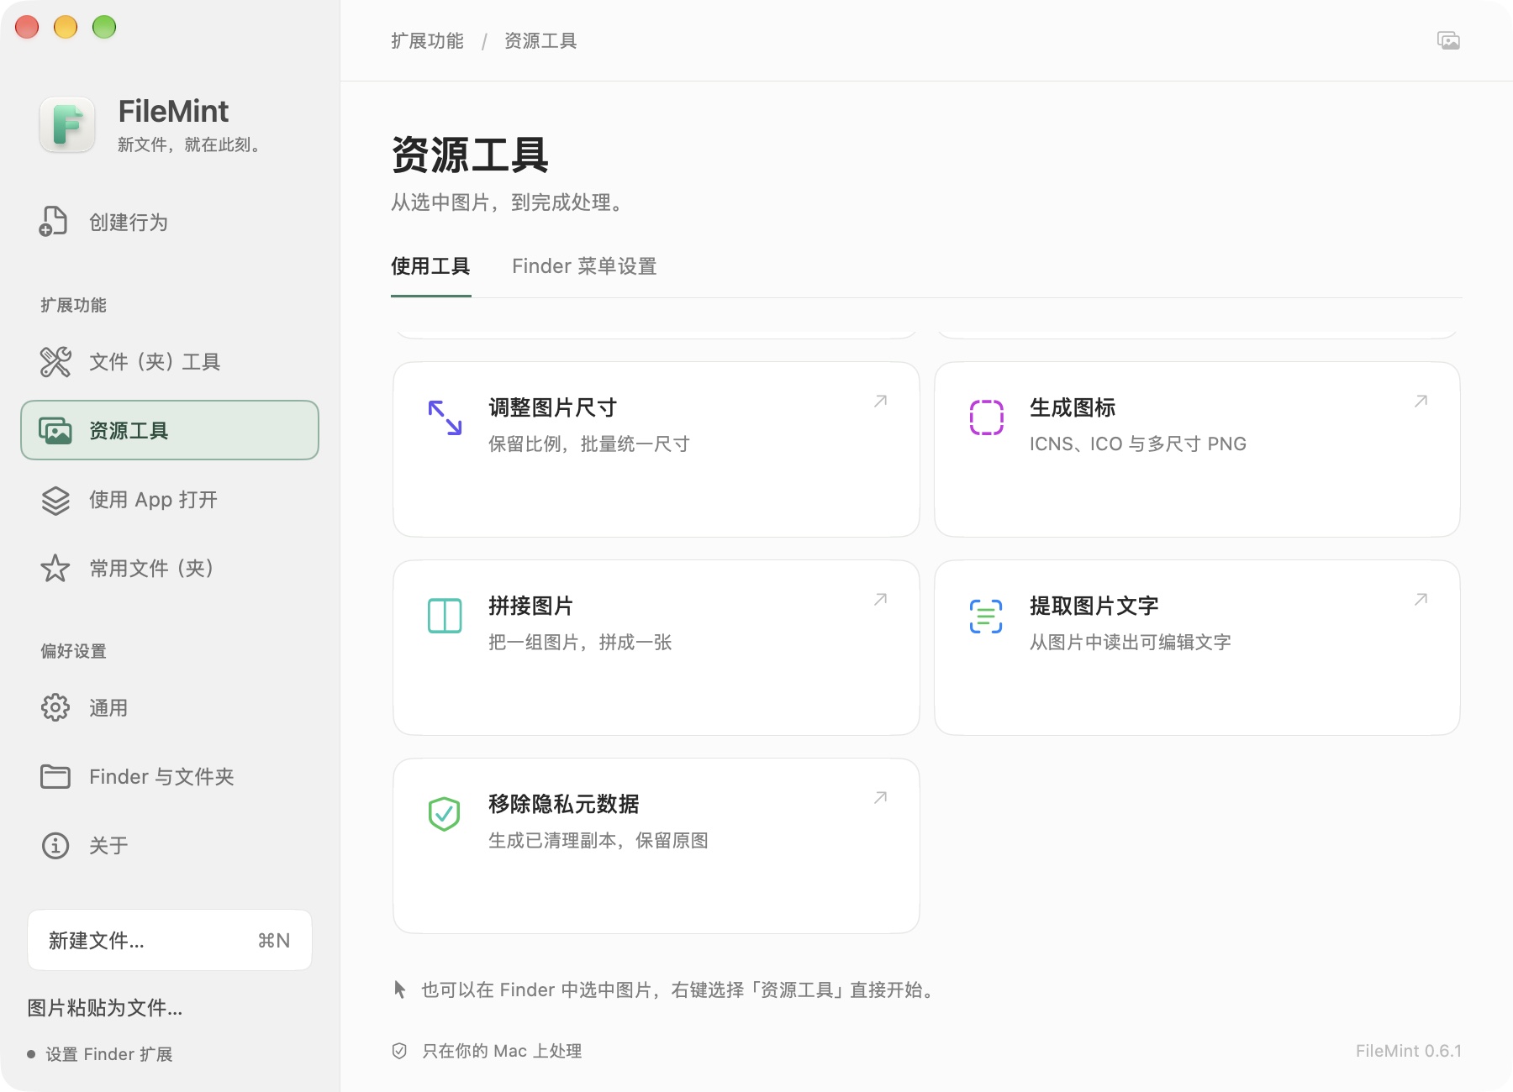Select the 文件（夹）工具 tools icon
This screenshot has width=1513, height=1092.
click(x=55, y=362)
